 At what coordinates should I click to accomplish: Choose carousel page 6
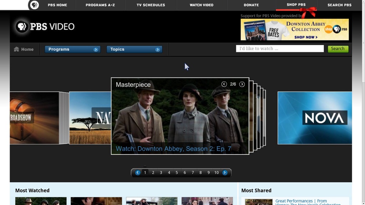185,173
